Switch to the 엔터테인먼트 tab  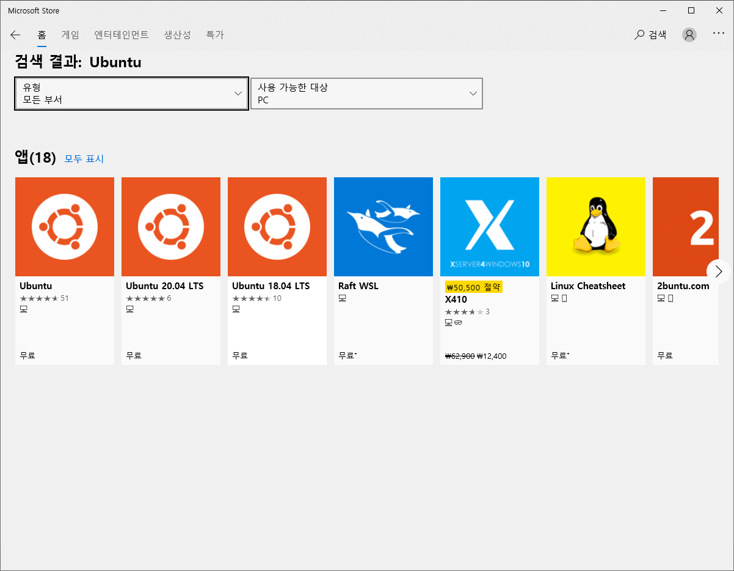[x=122, y=35]
